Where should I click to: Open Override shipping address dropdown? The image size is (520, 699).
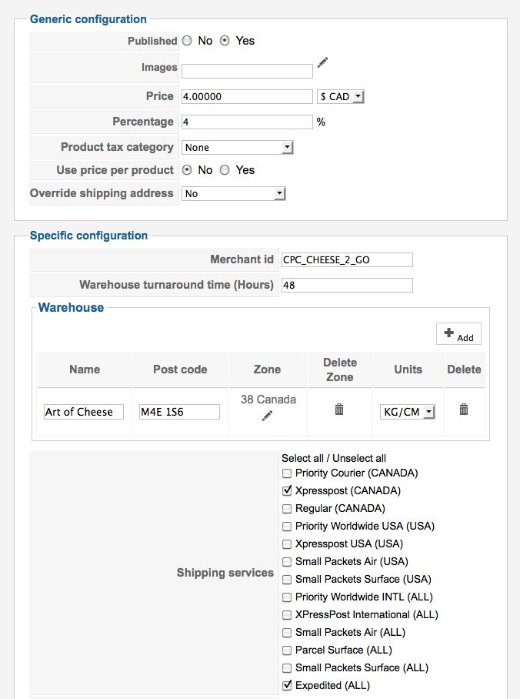[233, 193]
